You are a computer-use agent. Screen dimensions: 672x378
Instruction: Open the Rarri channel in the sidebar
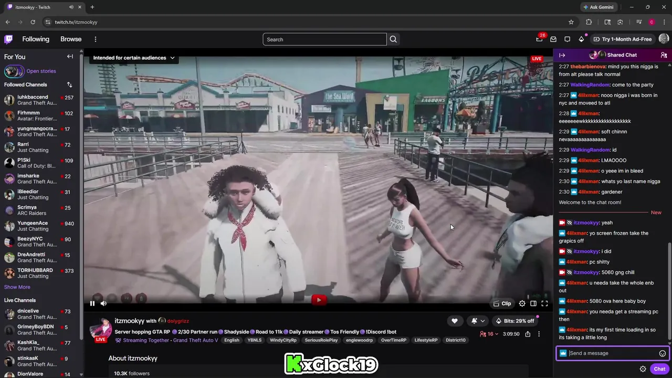click(x=39, y=147)
